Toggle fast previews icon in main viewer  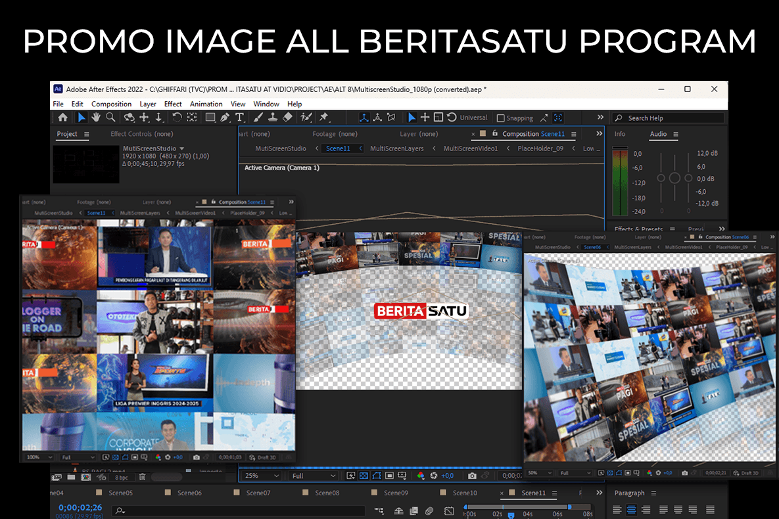[351, 476]
